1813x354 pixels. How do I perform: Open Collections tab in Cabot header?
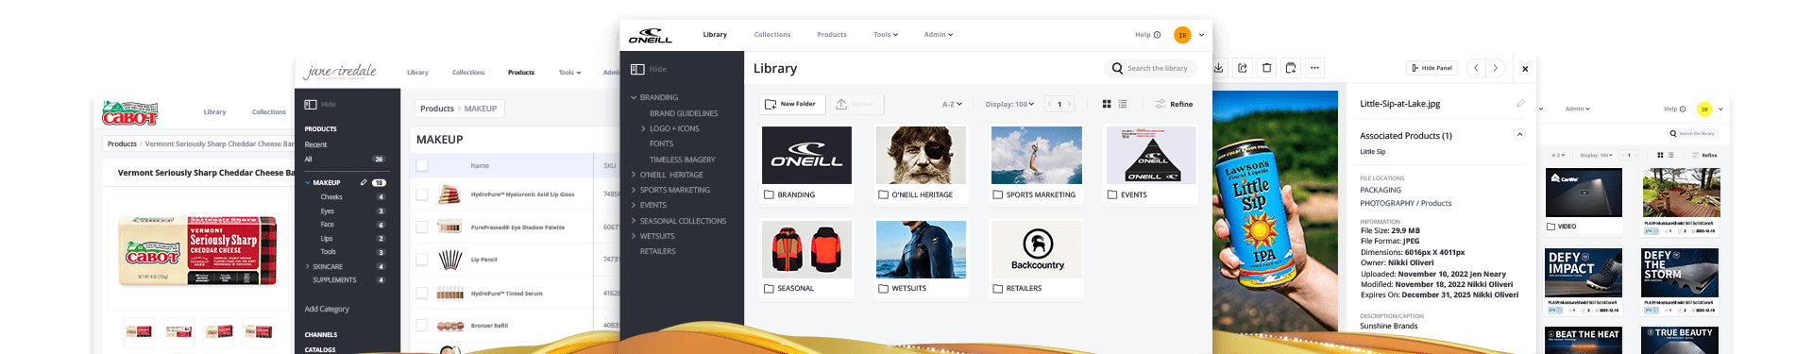coord(269,112)
